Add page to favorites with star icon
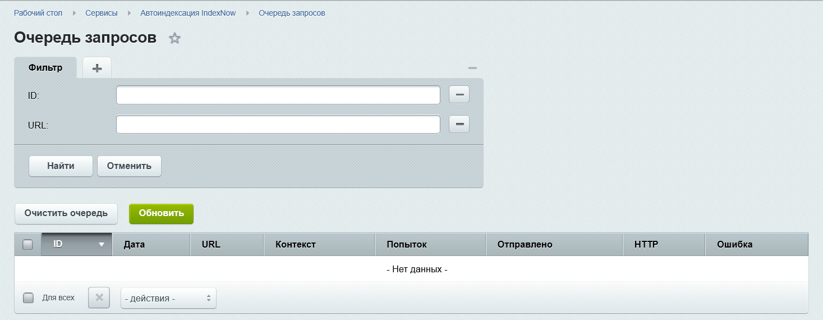 click(175, 39)
